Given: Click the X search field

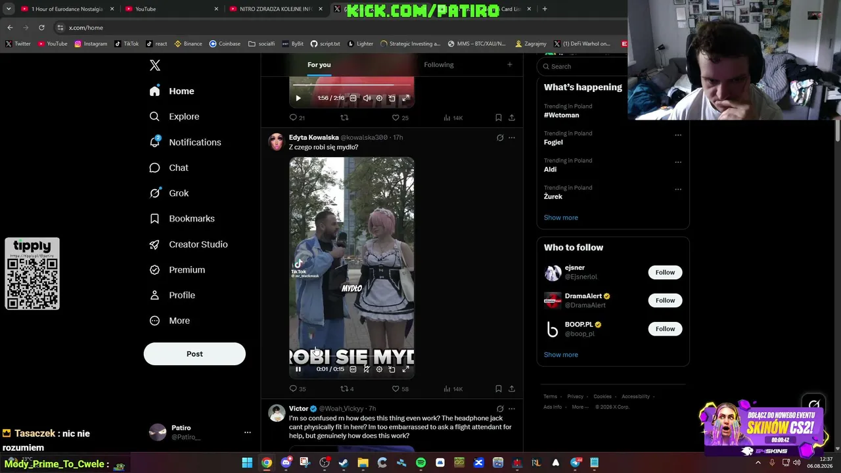Looking at the screenshot, I should tap(582, 66).
